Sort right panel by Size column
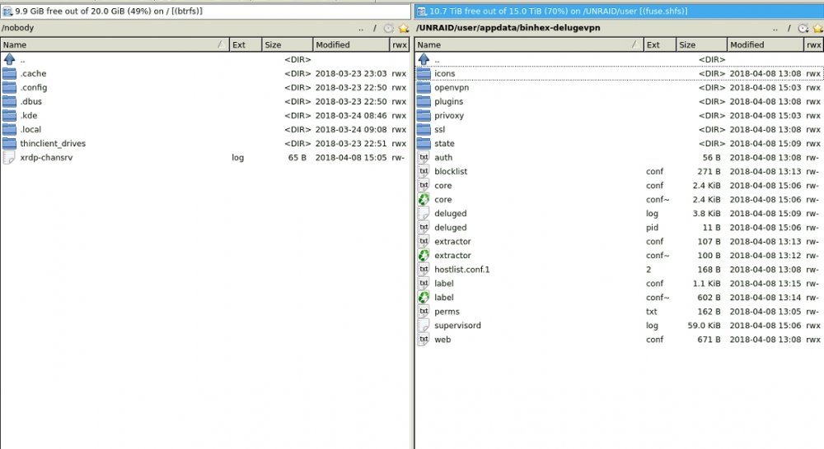 (701, 44)
